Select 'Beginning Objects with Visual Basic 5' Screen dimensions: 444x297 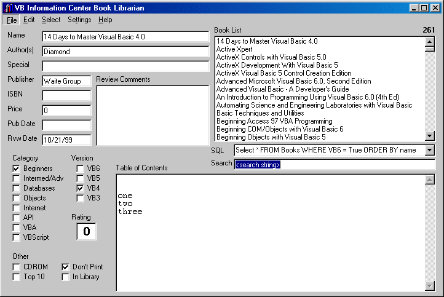pos(320,137)
